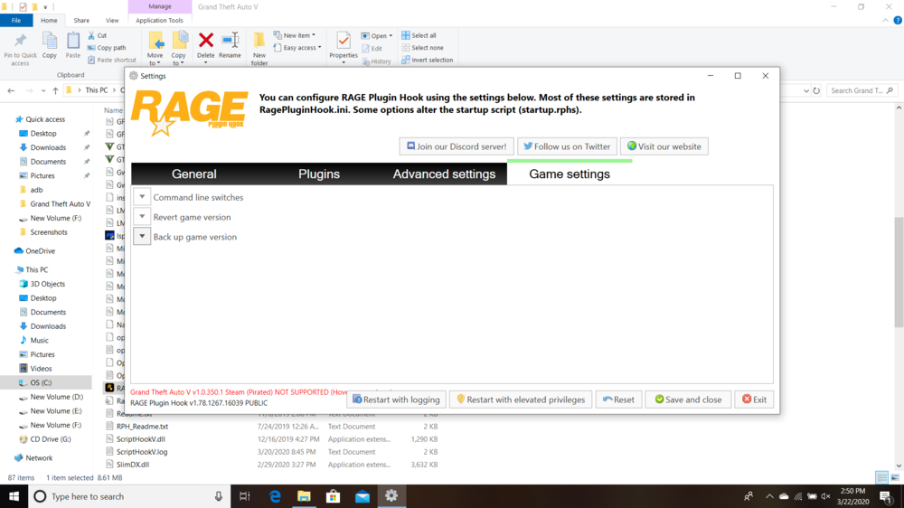Viewport: 904px width, 508px height.
Task: Open Downloads under Quick access
Action: (x=48, y=147)
